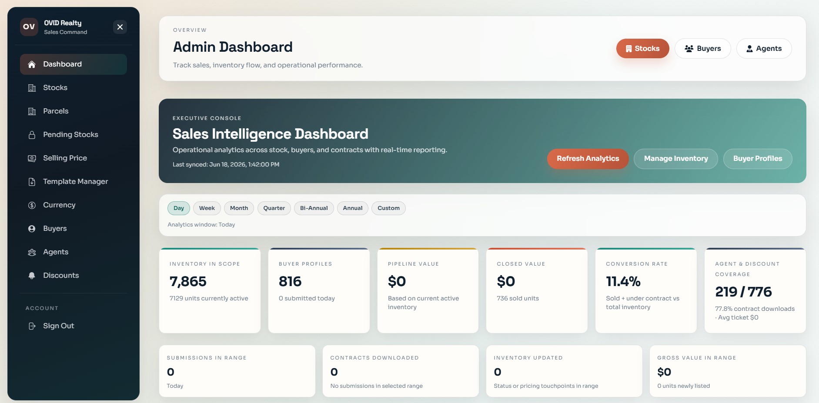Click the Selling Price money icon
The height and width of the screenshot is (403, 819).
32,158
